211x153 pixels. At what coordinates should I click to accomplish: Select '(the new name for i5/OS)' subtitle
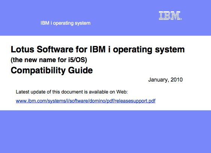(x=49, y=60)
